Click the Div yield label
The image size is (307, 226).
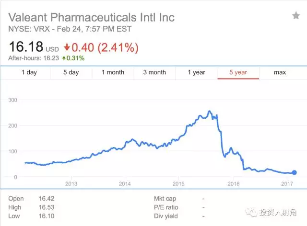pos(165,216)
